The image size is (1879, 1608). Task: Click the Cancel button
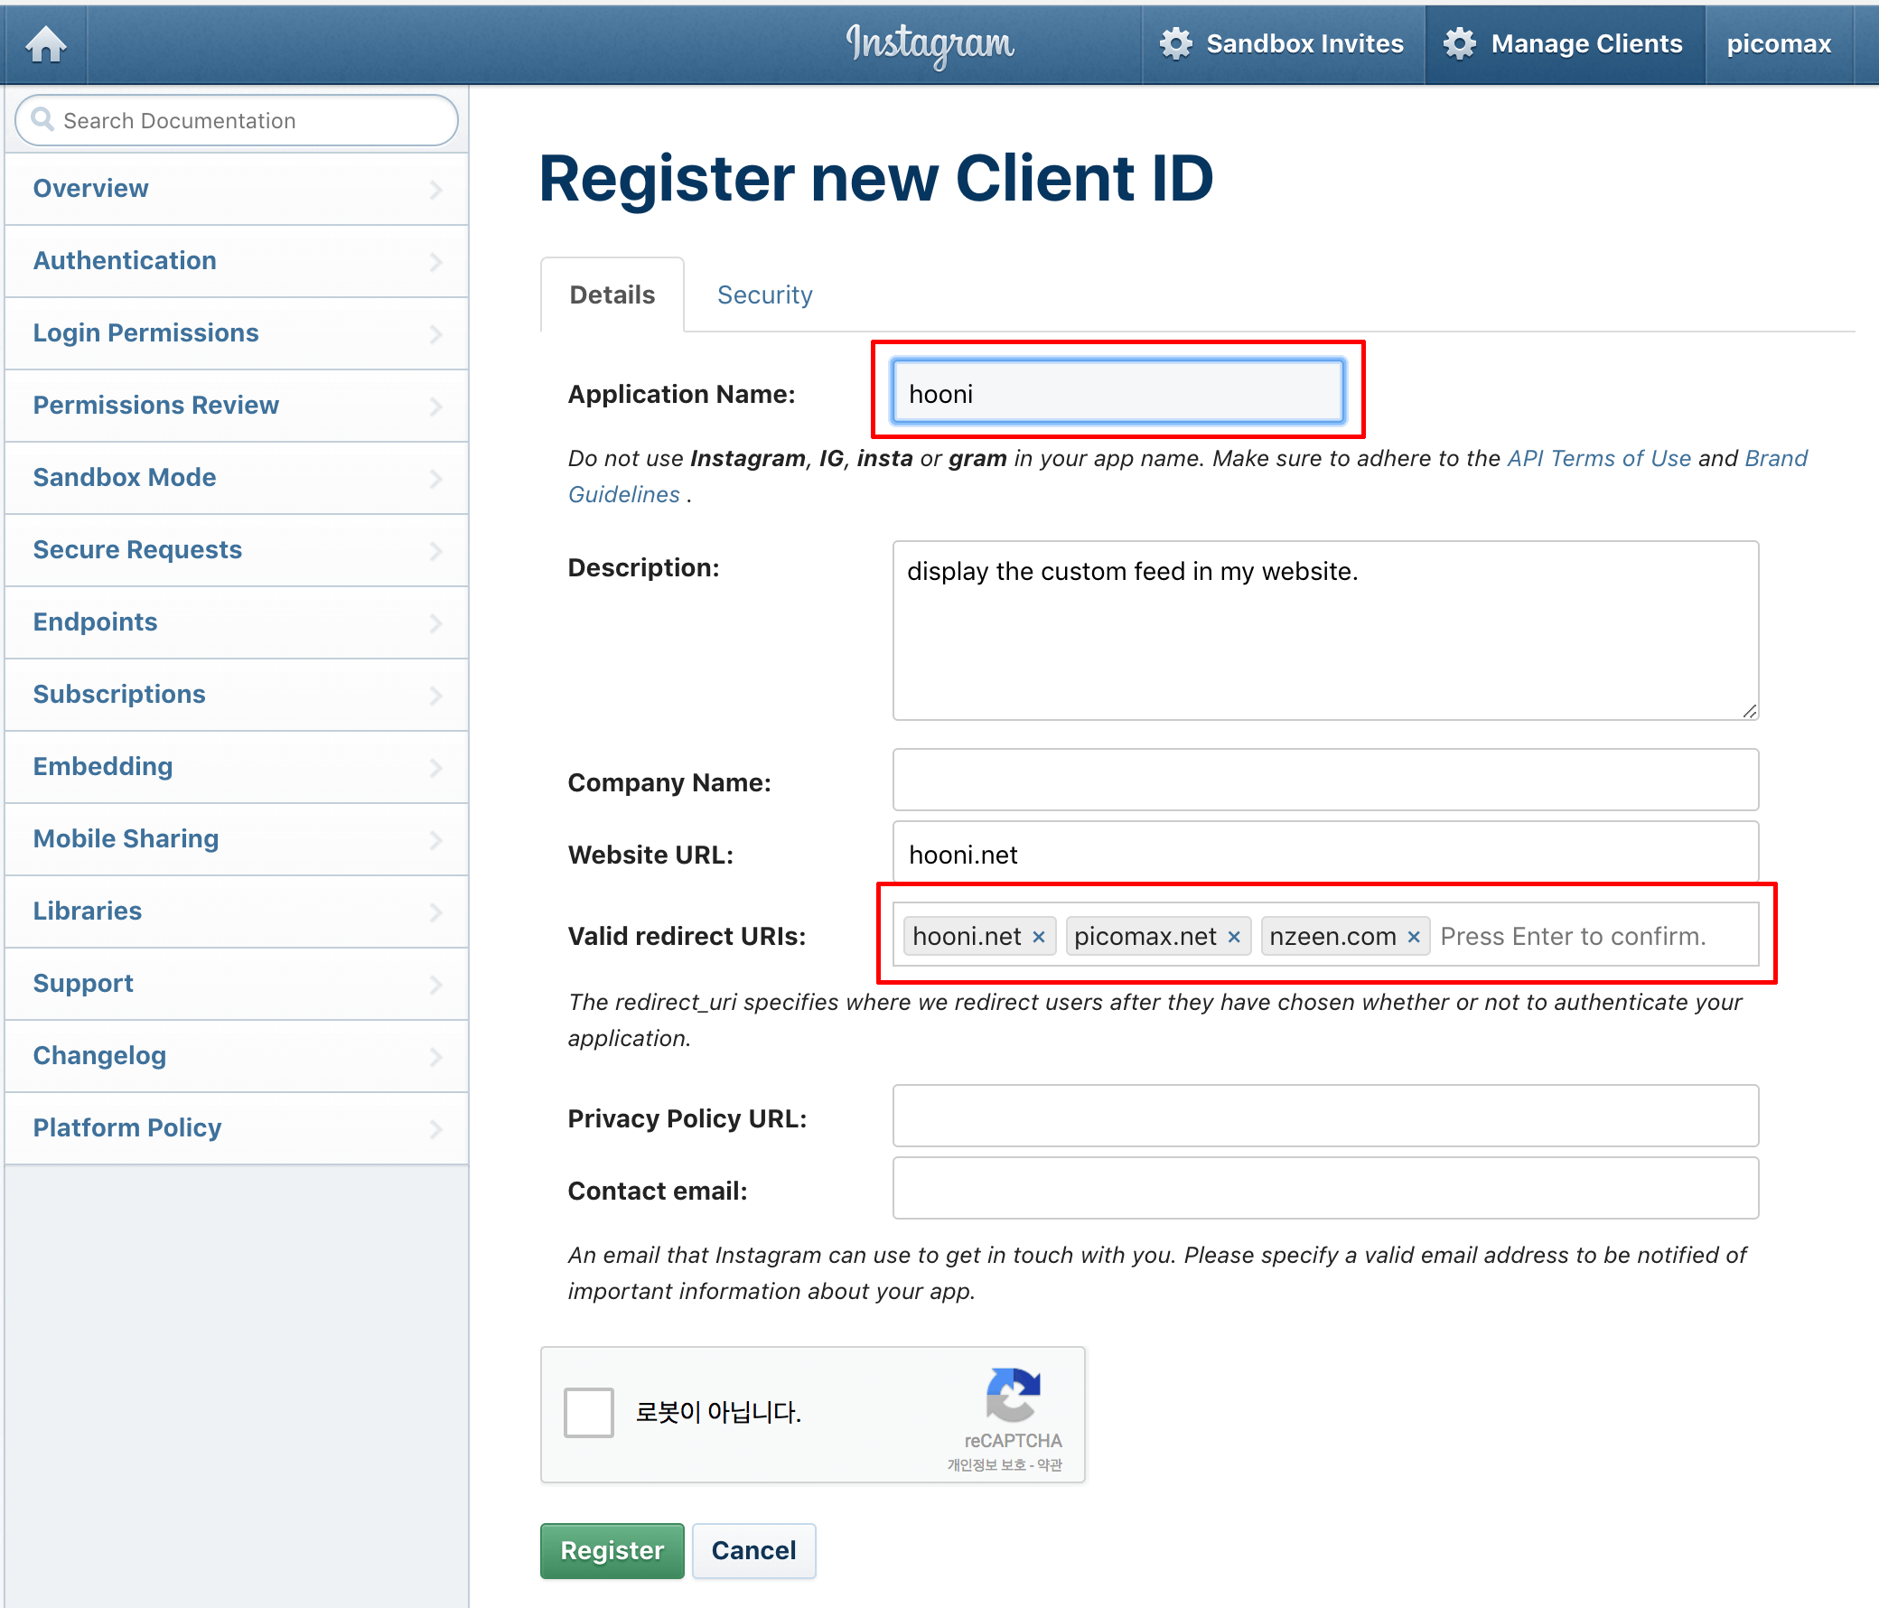(753, 1551)
